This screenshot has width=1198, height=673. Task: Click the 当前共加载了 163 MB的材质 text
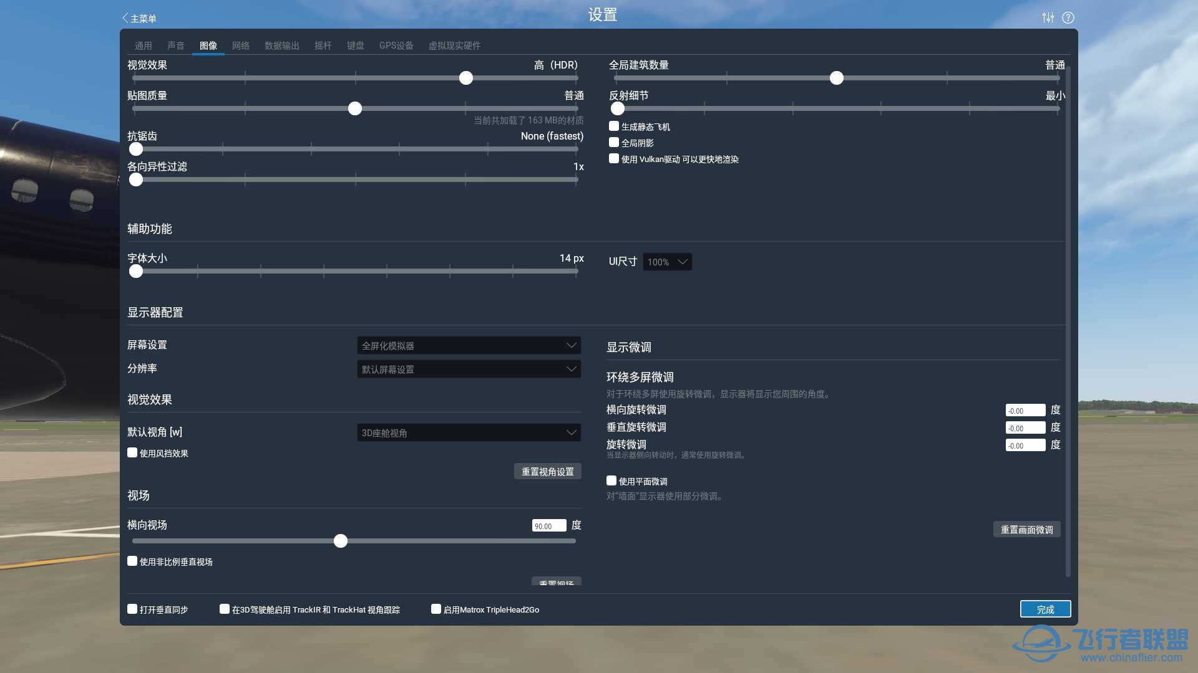(x=528, y=120)
